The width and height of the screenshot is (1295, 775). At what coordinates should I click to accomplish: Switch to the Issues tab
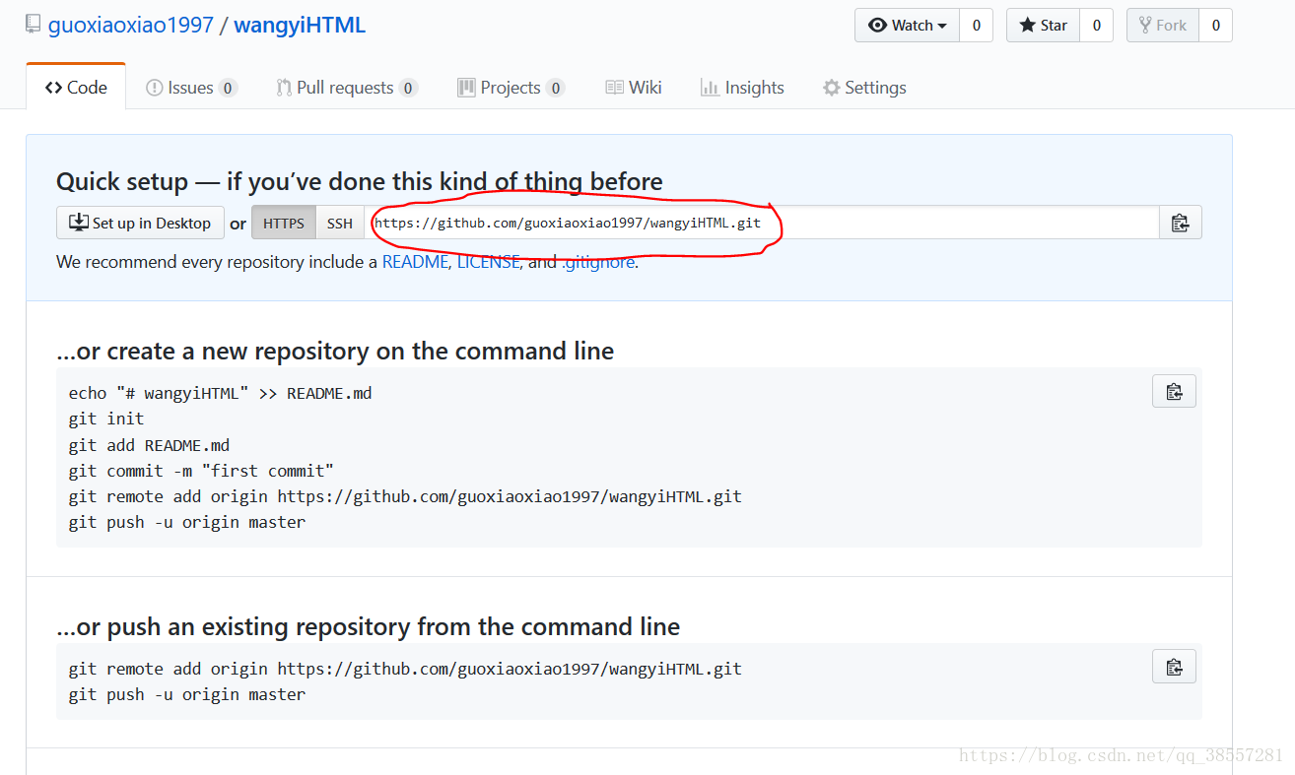(191, 88)
